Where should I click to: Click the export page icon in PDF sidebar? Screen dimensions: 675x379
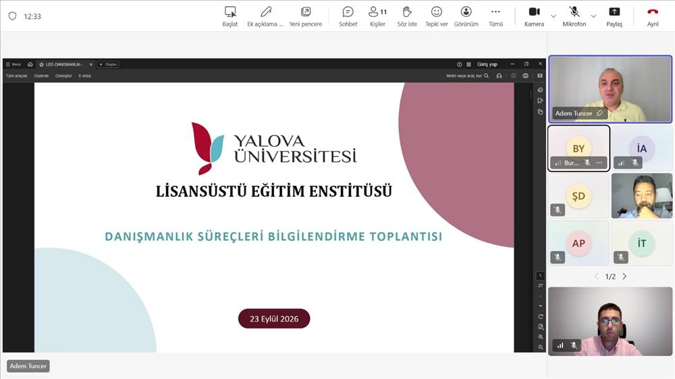(540, 100)
